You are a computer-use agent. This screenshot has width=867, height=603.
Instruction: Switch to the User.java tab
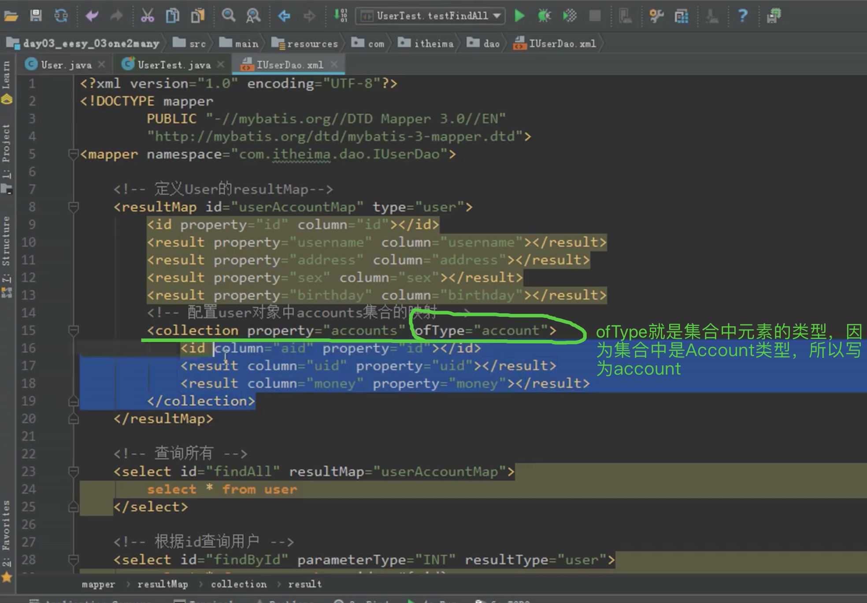point(66,65)
